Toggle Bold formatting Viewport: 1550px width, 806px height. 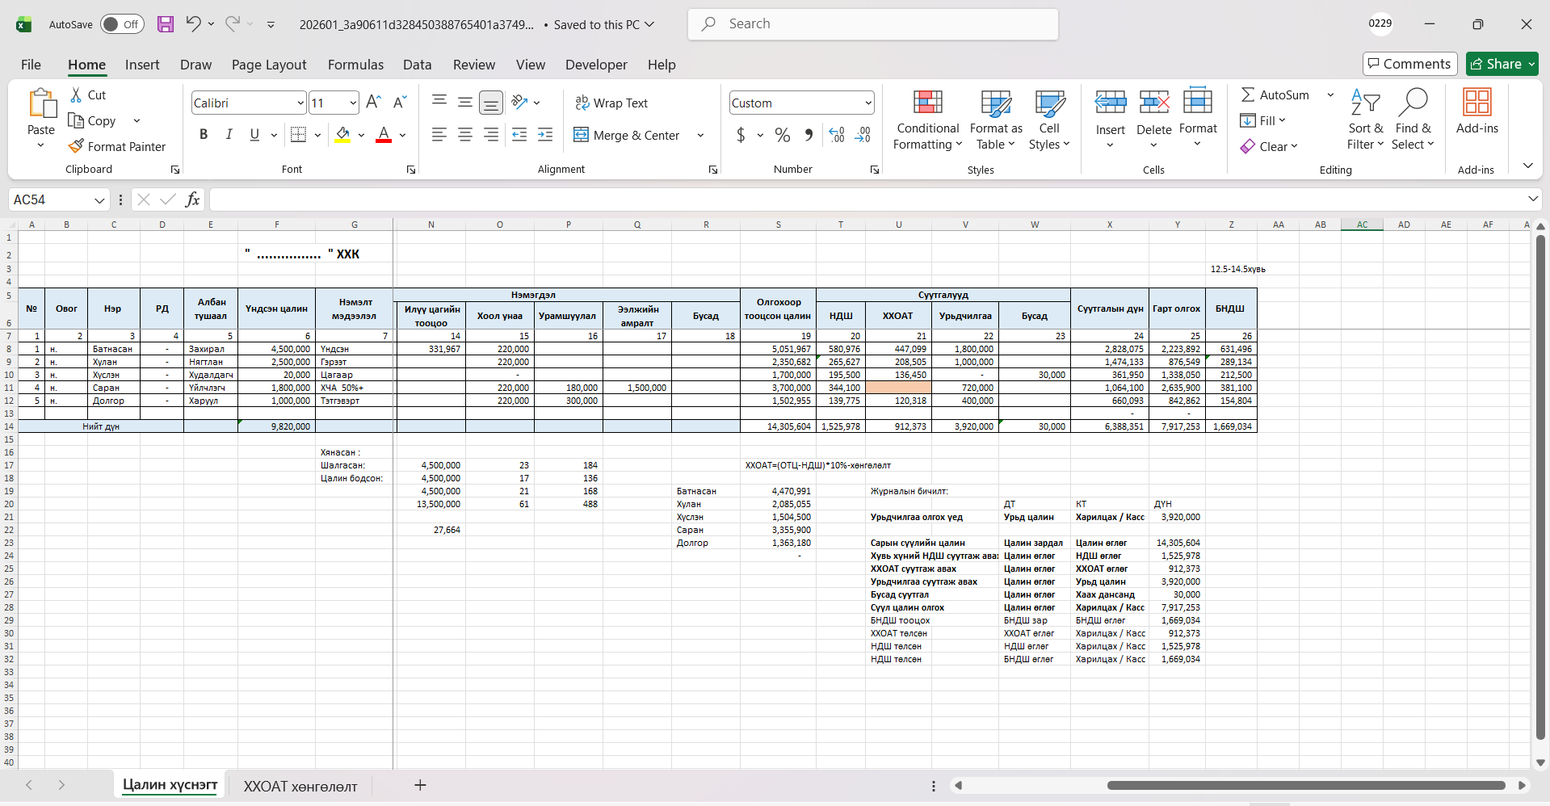(204, 135)
